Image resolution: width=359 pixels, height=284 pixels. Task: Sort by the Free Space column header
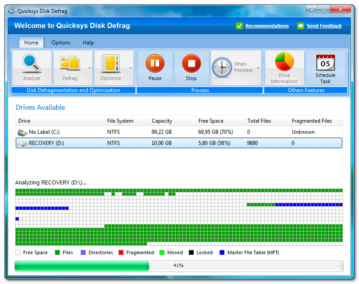[x=220, y=121]
